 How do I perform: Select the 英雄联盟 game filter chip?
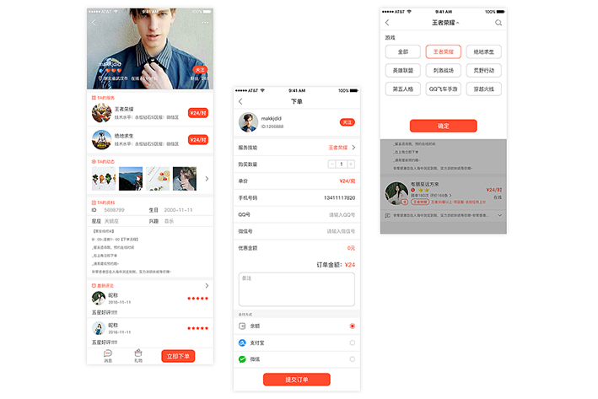click(x=402, y=70)
